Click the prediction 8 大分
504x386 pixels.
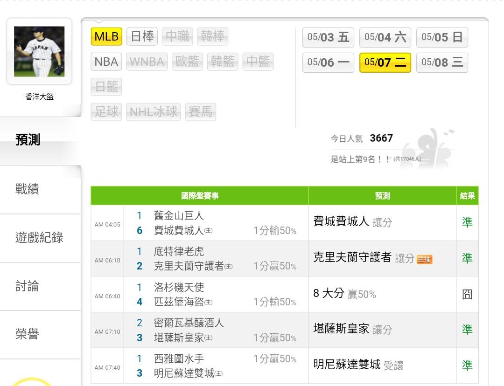(x=344, y=294)
